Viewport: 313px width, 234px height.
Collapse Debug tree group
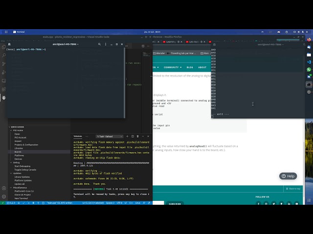point(11,162)
